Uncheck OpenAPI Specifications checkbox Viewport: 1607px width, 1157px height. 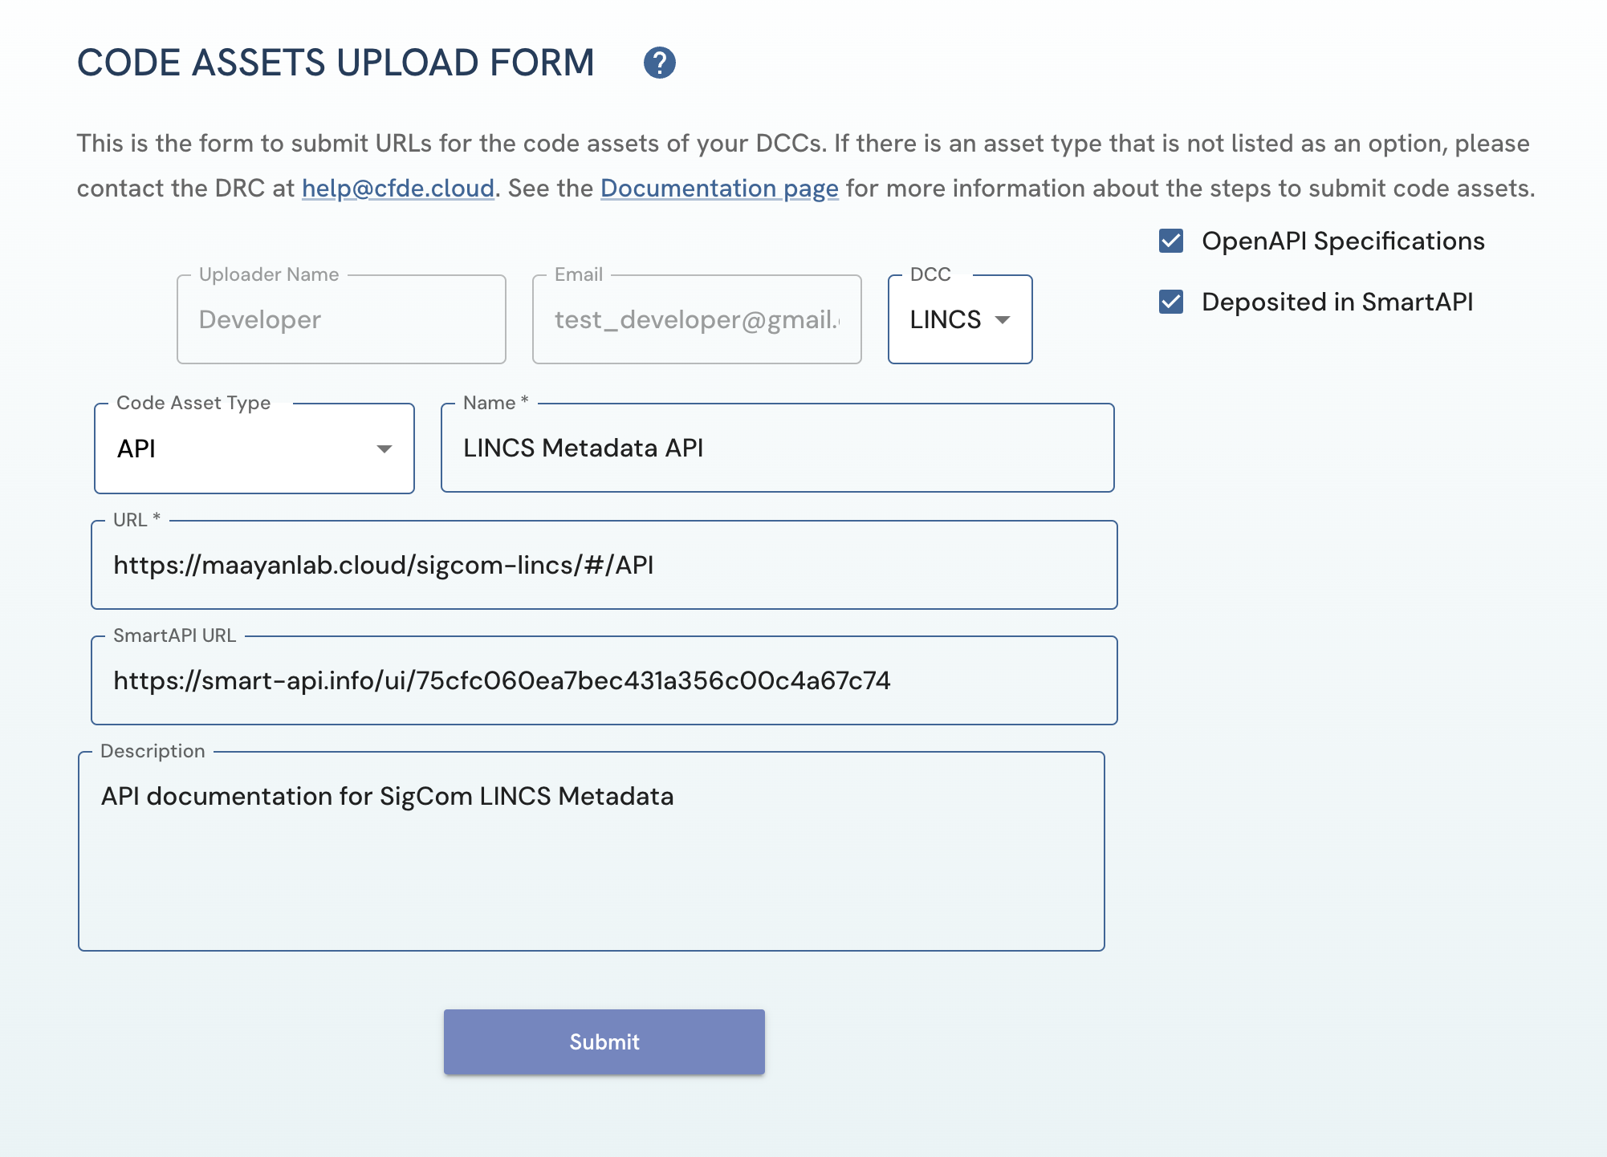1171,241
